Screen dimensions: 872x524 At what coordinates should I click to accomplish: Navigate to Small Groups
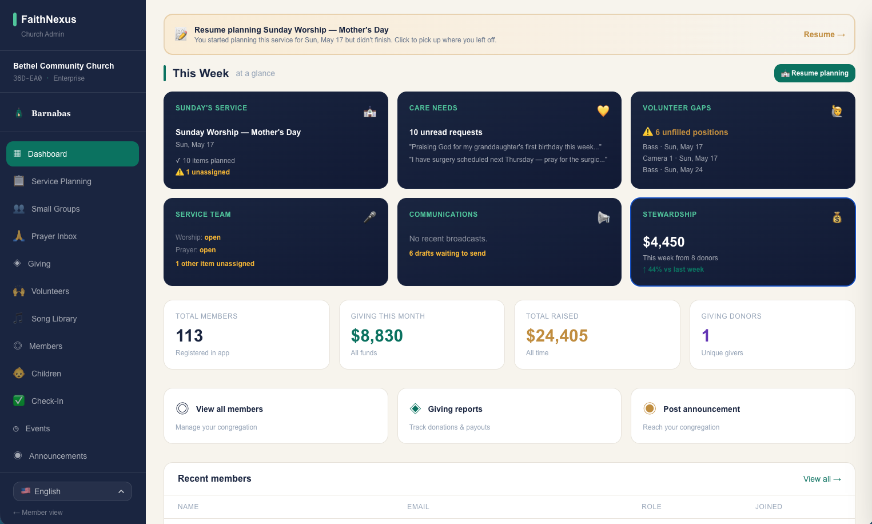tap(73, 209)
